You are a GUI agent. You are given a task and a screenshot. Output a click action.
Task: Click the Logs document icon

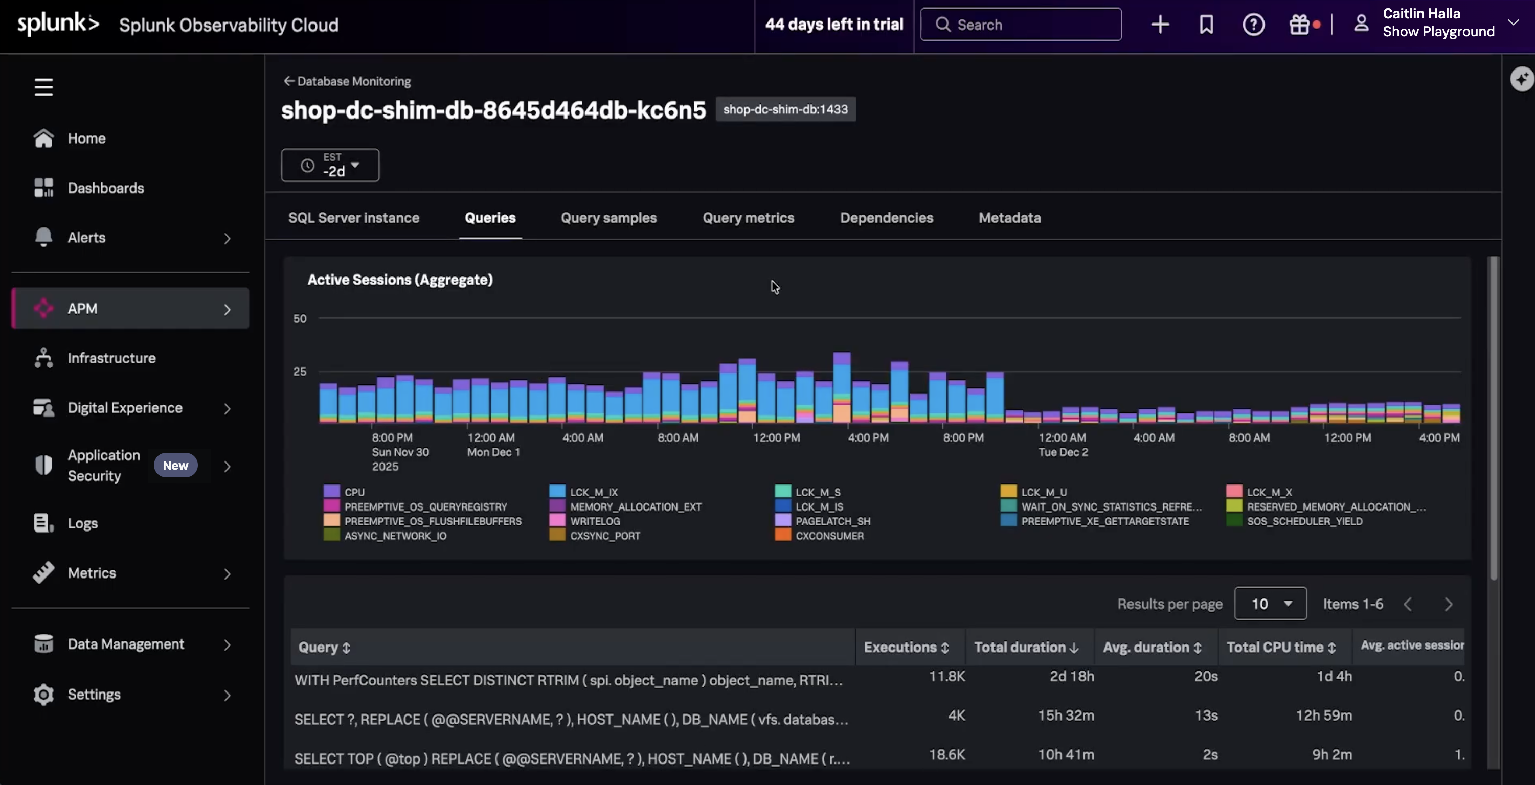point(43,523)
